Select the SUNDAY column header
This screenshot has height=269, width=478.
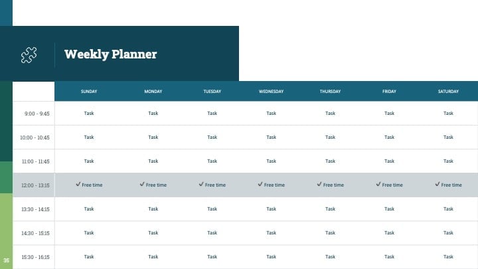tap(89, 92)
